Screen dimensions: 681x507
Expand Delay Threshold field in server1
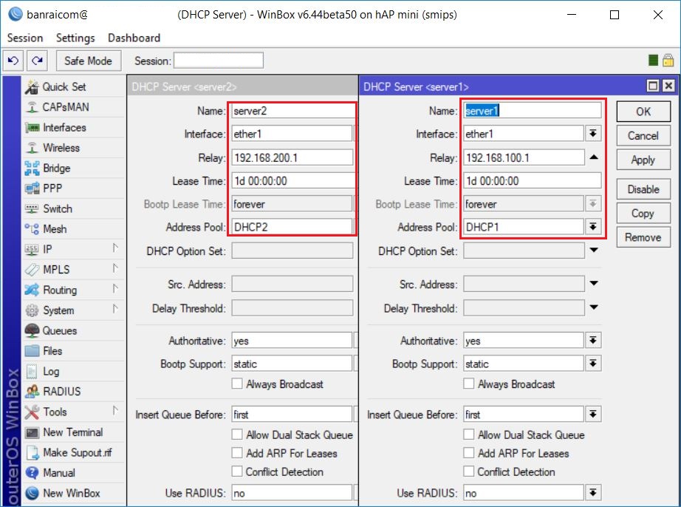[x=594, y=307]
